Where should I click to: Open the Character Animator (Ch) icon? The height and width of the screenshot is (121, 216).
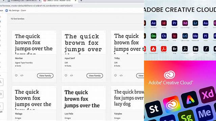coord(164,36)
